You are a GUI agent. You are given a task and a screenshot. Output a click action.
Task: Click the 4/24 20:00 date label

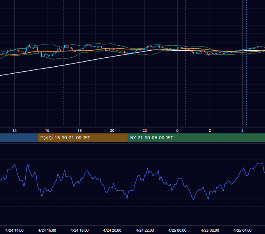(112, 230)
